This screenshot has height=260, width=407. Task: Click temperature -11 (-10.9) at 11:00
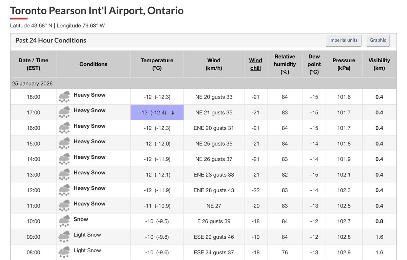point(157,206)
